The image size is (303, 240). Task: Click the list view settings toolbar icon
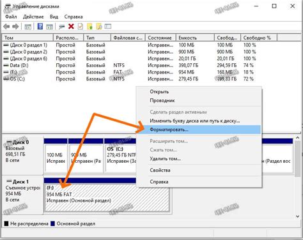tap(108, 26)
